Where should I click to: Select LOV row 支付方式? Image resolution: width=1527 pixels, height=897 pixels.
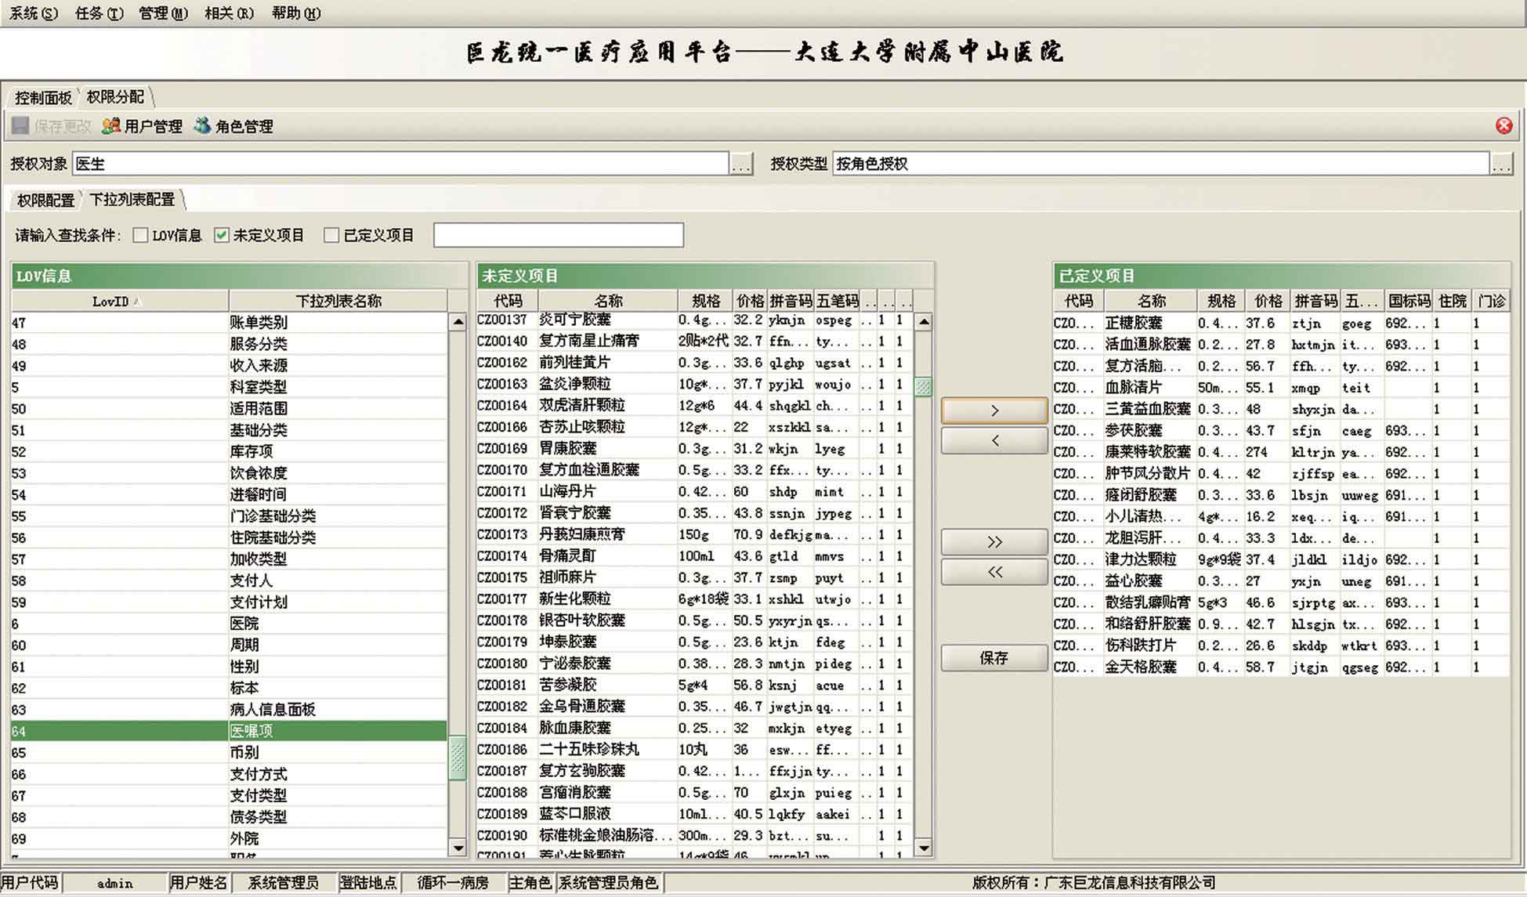(x=229, y=774)
